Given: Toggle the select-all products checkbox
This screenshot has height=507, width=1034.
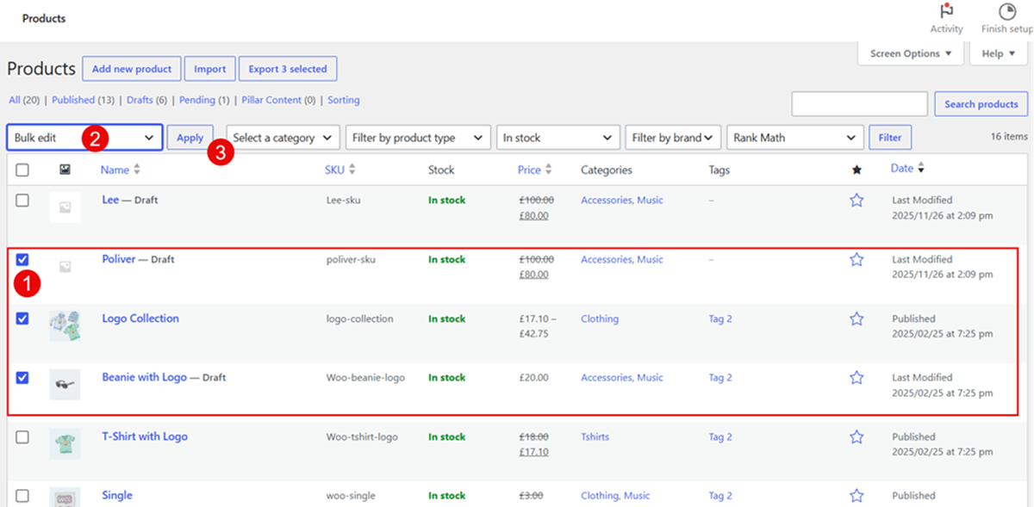Looking at the screenshot, I should (x=22, y=170).
